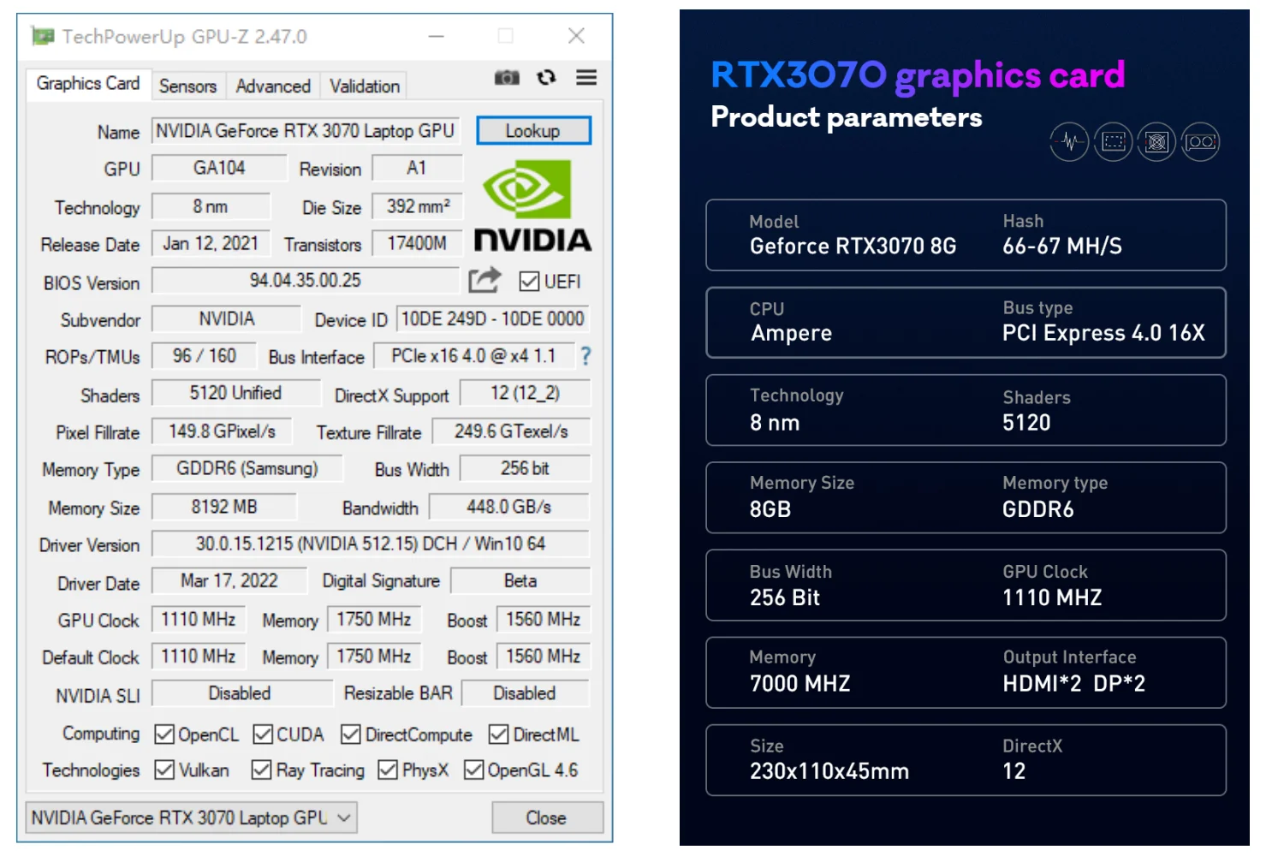Image resolution: width=1284 pixels, height=856 pixels.
Task: Click the Default Clock value 1110 MHz
Action: (199, 657)
